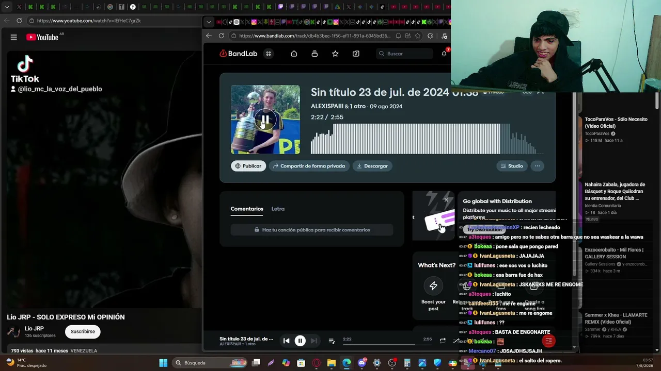Screen dimensions: 661x371
Task: Switch to Microsoft Edge on taskbar
Action: [347, 363]
